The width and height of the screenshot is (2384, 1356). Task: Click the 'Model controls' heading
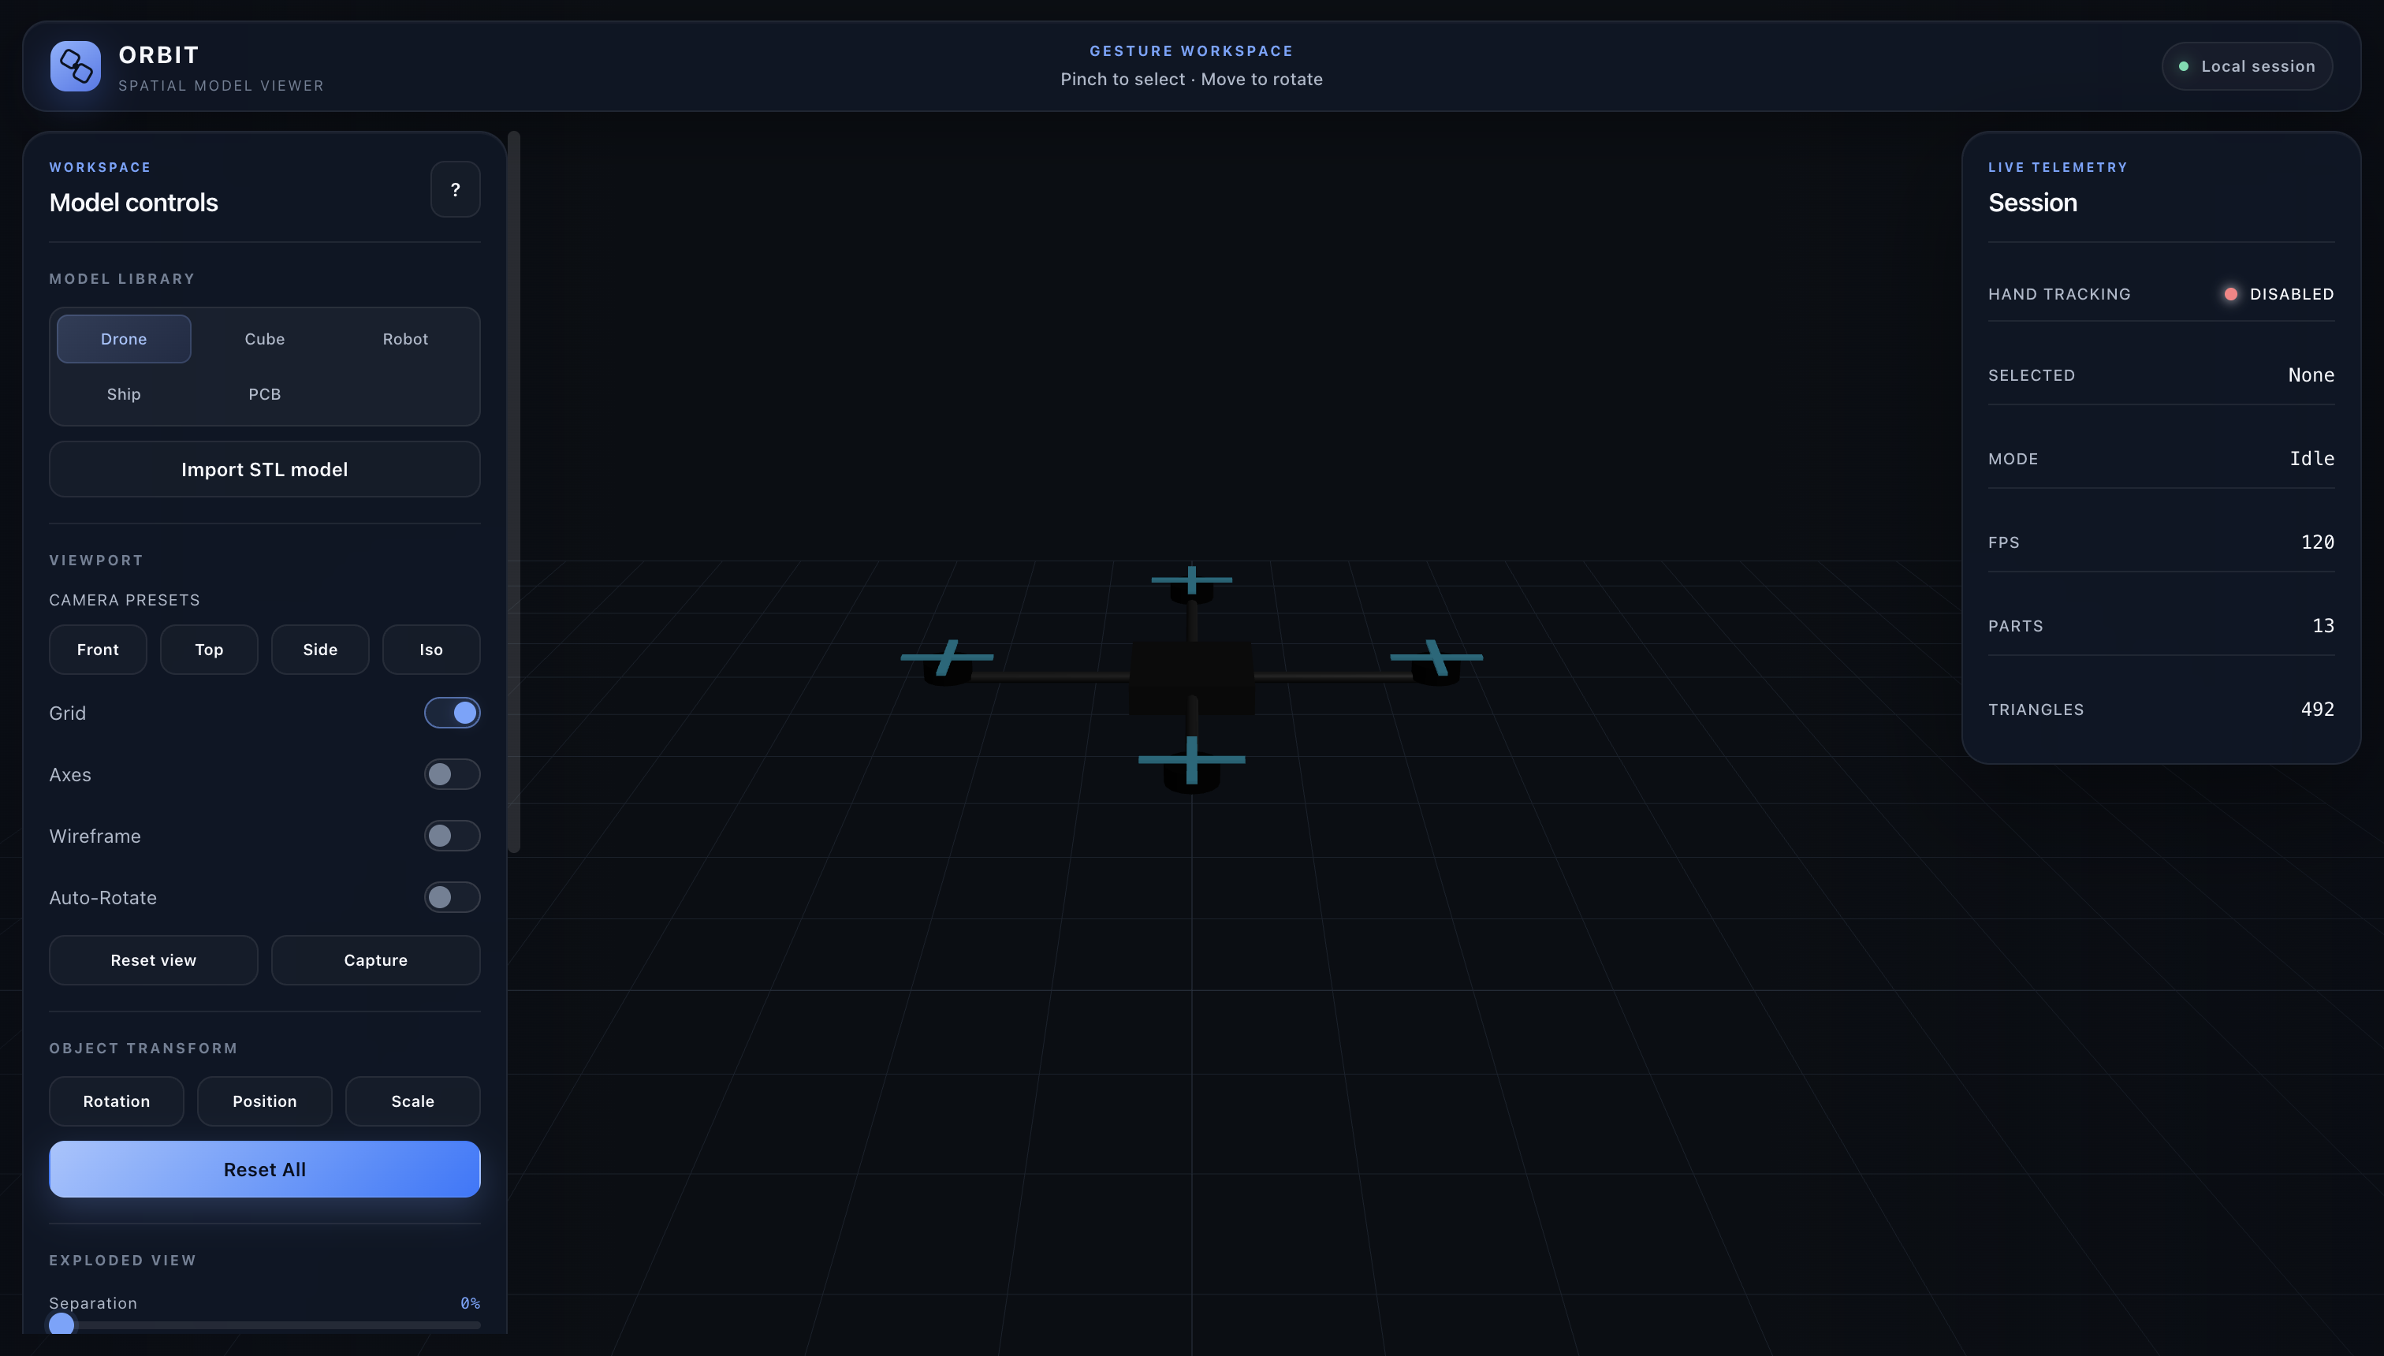point(133,202)
